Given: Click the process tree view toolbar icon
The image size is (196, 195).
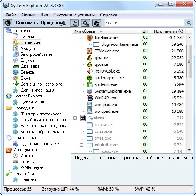Looking at the screenshot, I should click(74, 23).
